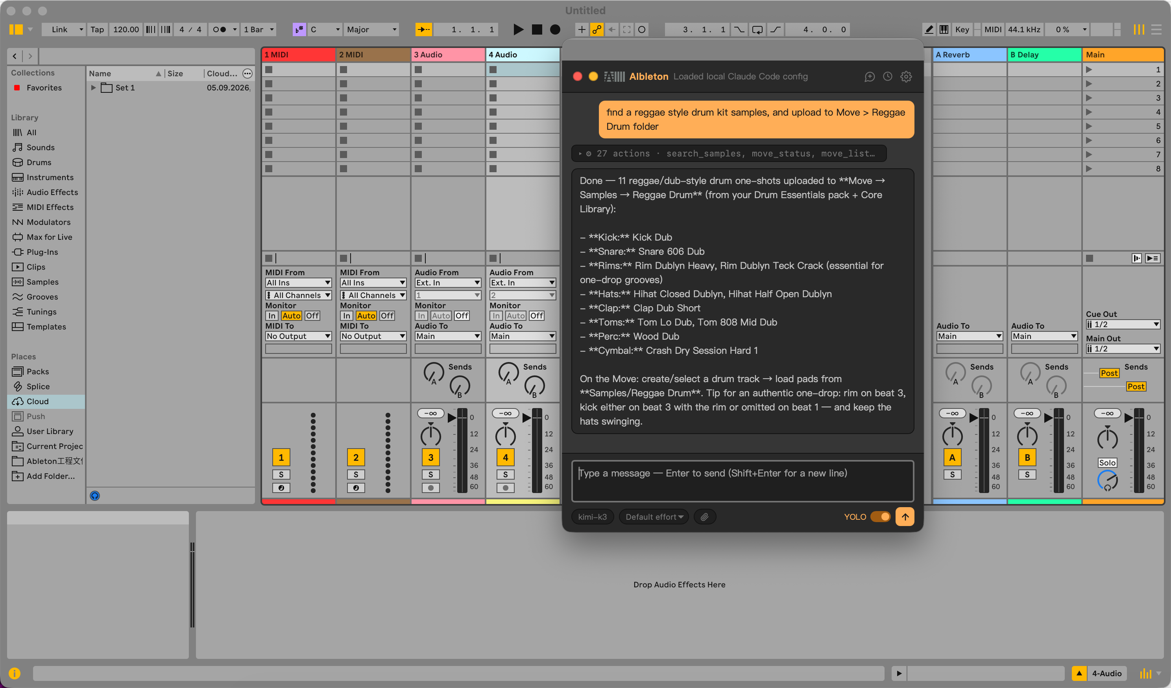Click the Stop button in transport
The height and width of the screenshot is (688, 1171).
[x=537, y=29]
